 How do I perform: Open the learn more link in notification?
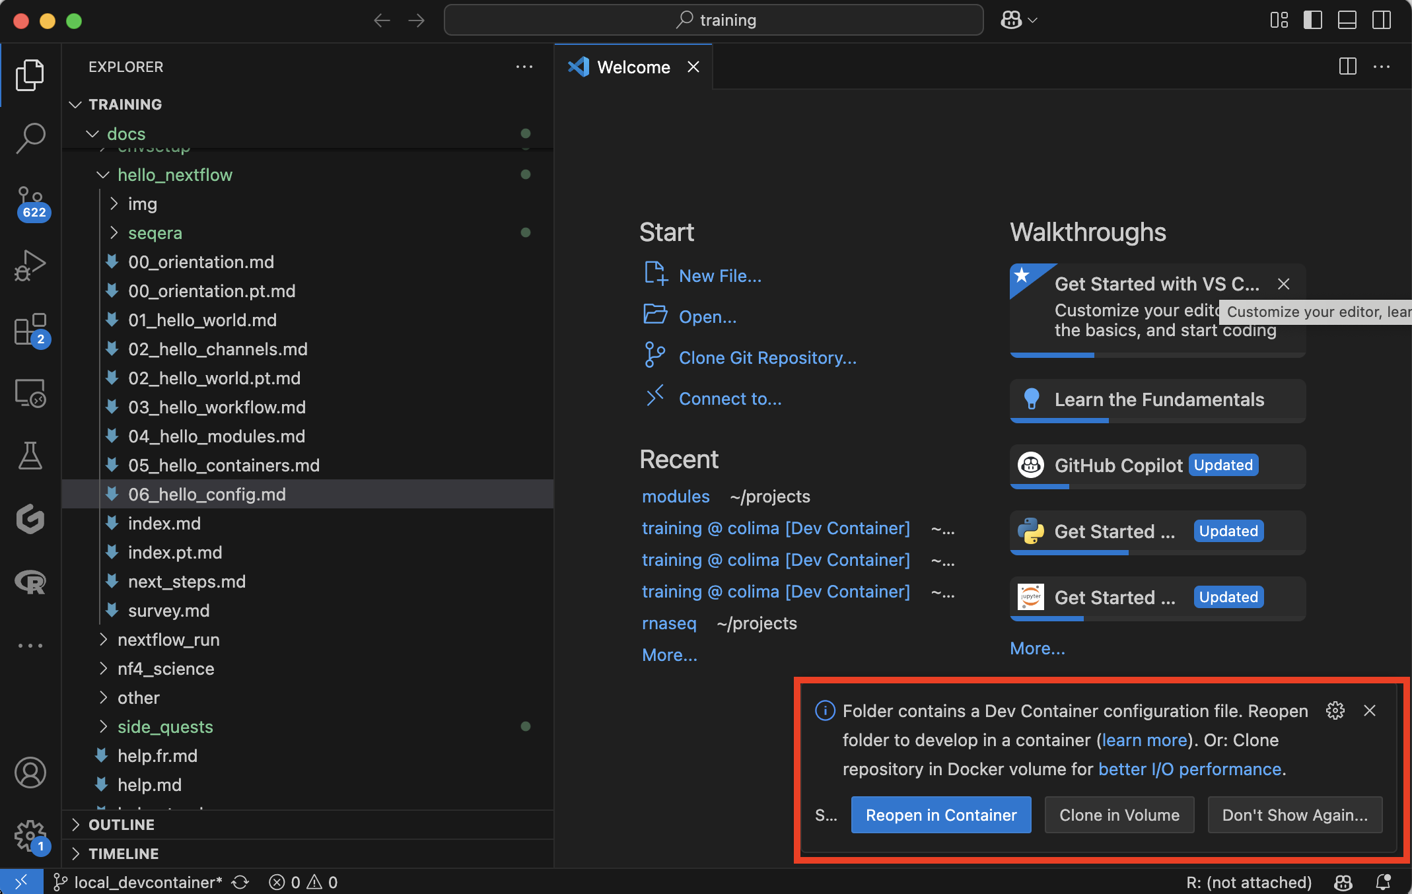tap(1145, 740)
